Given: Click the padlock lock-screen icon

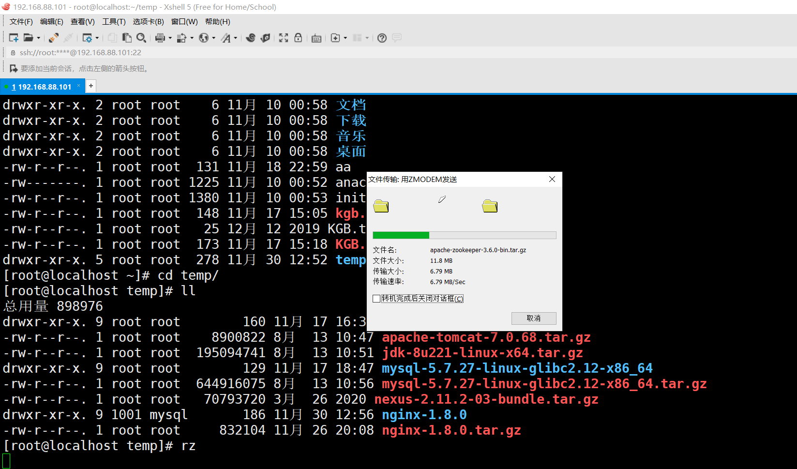Looking at the screenshot, I should (298, 38).
